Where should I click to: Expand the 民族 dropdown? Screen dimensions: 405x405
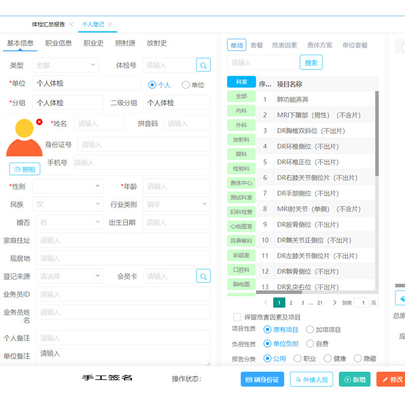coord(68,205)
